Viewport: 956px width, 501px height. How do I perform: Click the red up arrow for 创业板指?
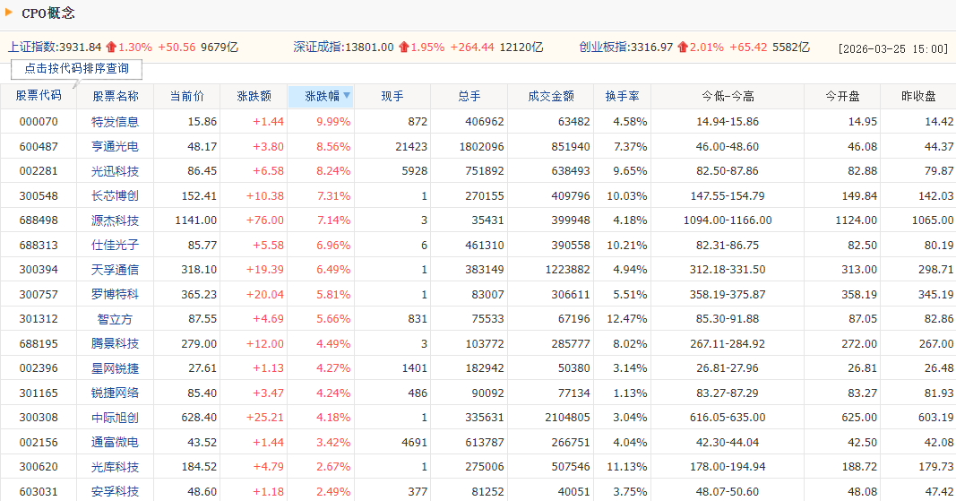683,47
